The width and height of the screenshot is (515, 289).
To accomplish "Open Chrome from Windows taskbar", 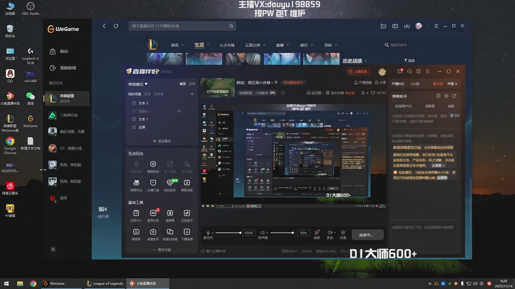I will [33, 283].
